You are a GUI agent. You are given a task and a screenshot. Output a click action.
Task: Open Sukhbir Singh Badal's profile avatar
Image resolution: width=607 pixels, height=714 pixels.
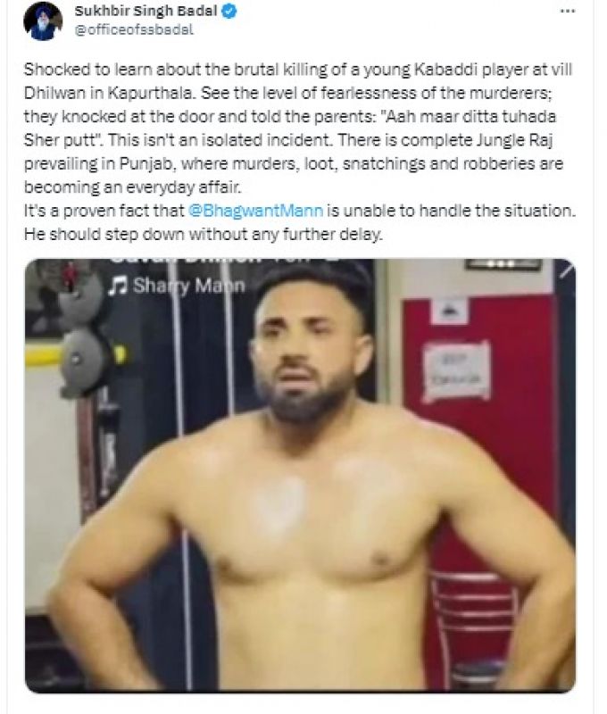pos(43,21)
